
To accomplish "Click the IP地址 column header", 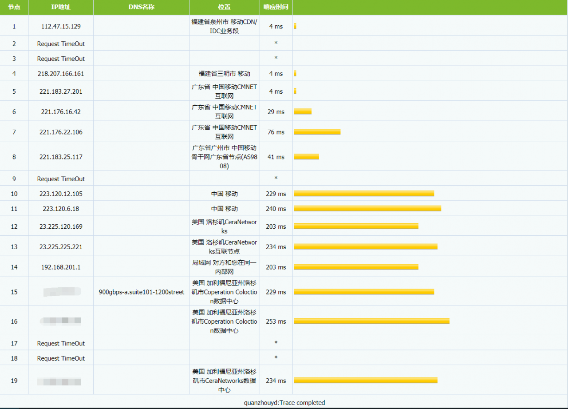I will pos(60,7).
